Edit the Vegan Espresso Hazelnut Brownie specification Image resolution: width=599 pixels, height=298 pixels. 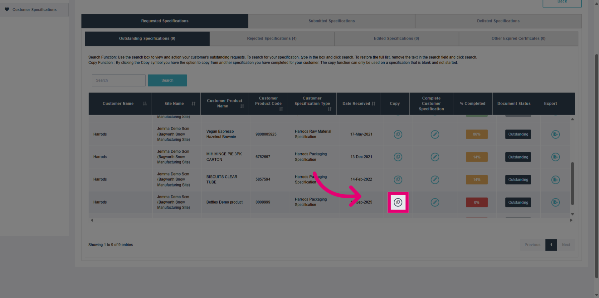pos(435,135)
